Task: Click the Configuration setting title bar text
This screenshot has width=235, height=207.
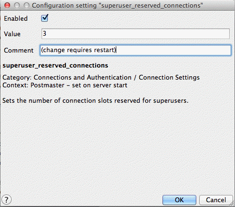Action: [x=117, y=6]
